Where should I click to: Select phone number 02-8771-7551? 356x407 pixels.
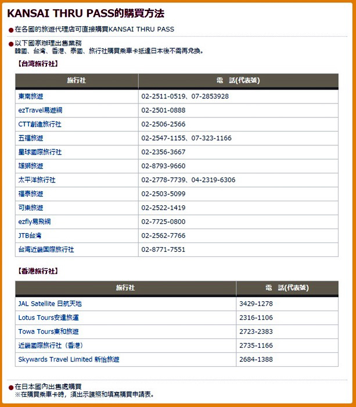pyautogui.click(x=163, y=249)
